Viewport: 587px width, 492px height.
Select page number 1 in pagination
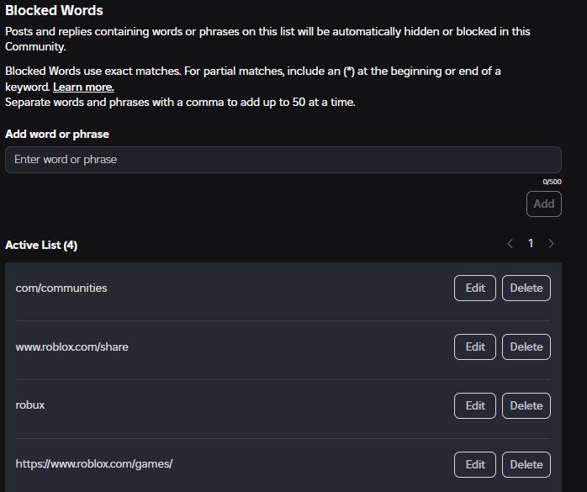pos(531,243)
